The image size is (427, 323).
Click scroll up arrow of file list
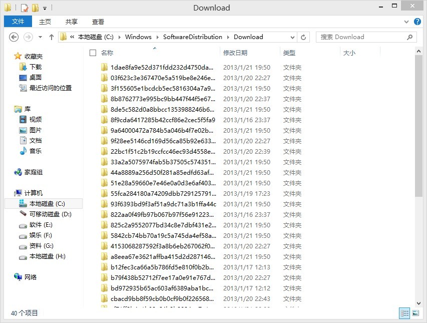click(418, 51)
